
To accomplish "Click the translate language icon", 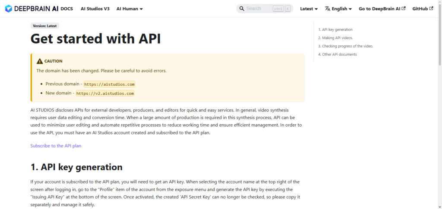I will (327, 9).
